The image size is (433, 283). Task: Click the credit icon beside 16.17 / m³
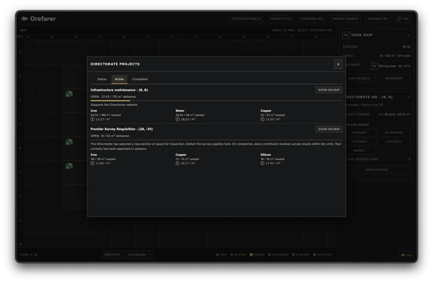pos(178,163)
